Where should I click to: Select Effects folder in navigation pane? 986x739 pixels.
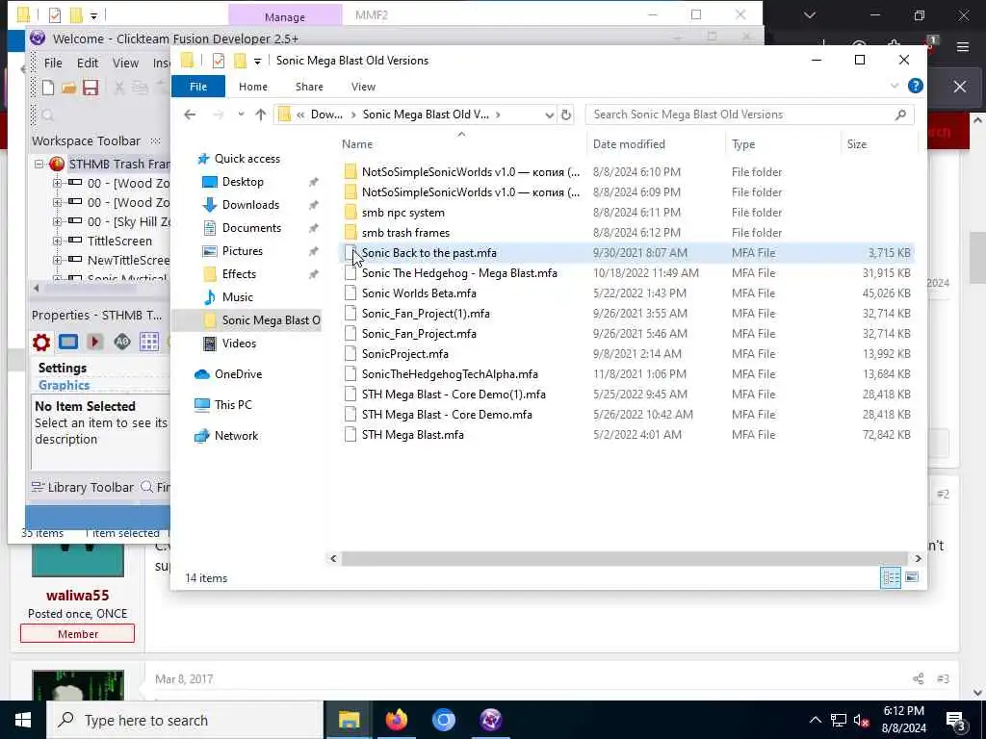click(x=239, y=274)
